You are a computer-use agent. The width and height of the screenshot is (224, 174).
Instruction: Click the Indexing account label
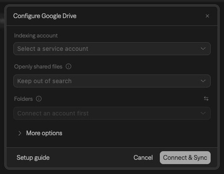click(x=36, y=35)
